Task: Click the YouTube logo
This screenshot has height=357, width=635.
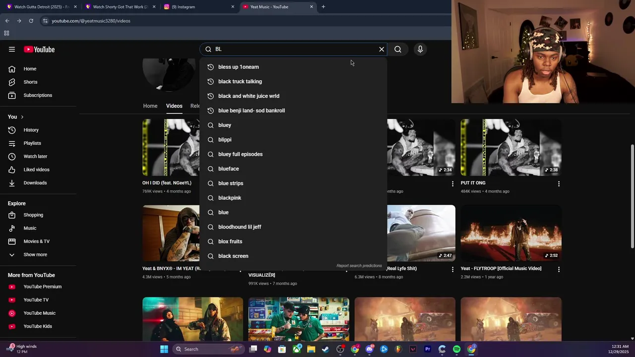Action: click(39, 49)
